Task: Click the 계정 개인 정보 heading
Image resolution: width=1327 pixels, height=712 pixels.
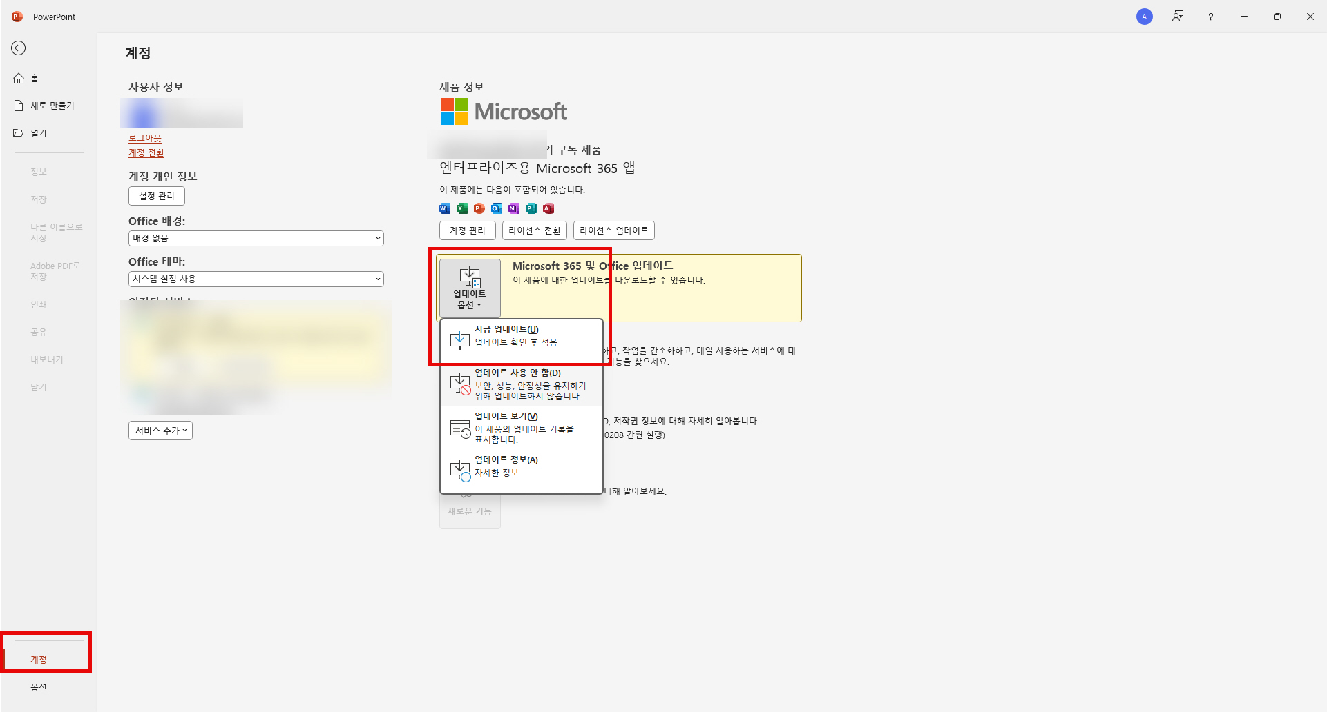Action: coord(163,177)
